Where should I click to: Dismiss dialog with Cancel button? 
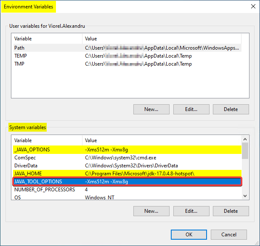(x=229, y=235)
